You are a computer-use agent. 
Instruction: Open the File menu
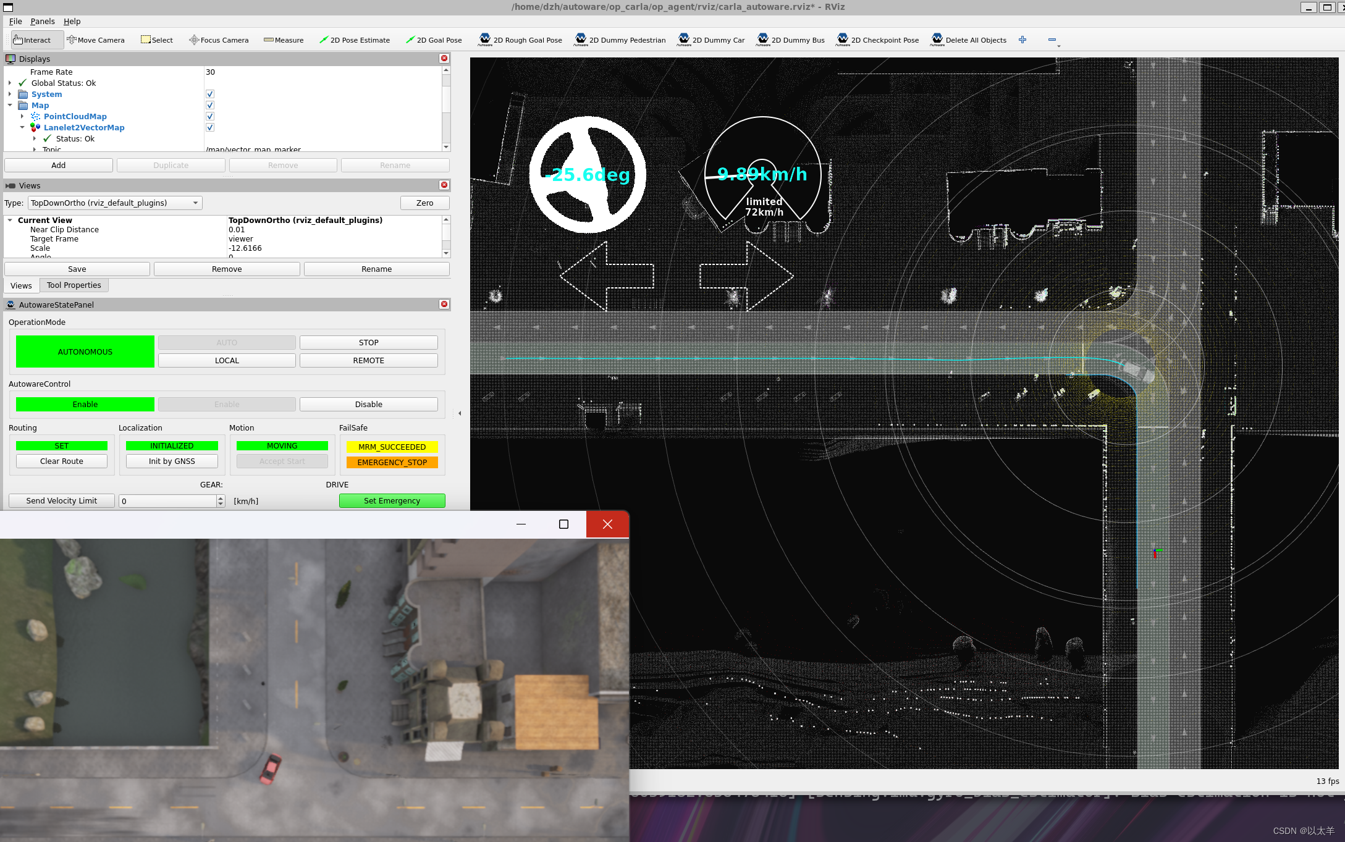pyautogui.click(x=15, y=21)
